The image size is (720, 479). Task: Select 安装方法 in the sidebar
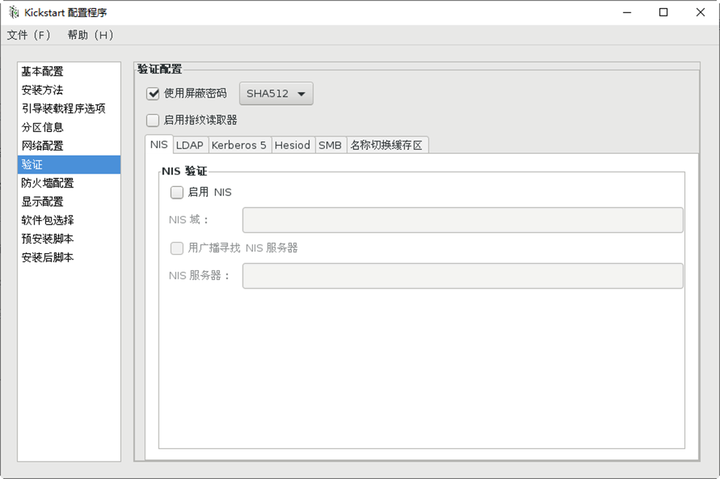[69, 90]
